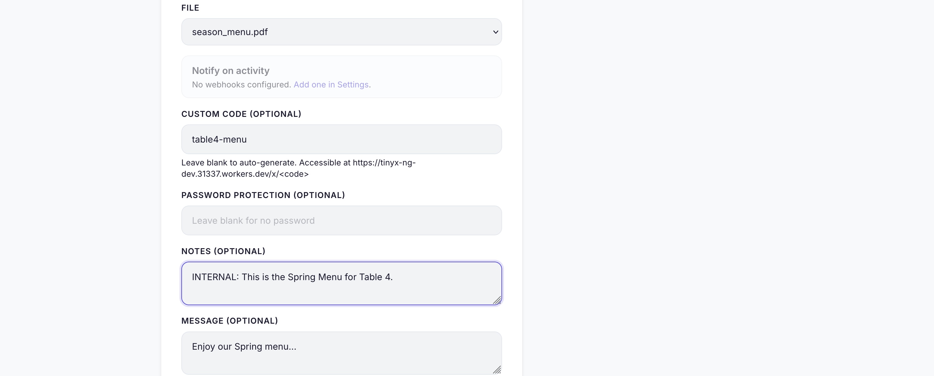The width and height of the screenshot is (934, 376).
Task: Open the FILE dropdown showing season_menu.pdf
Action: tap(341, 32)
